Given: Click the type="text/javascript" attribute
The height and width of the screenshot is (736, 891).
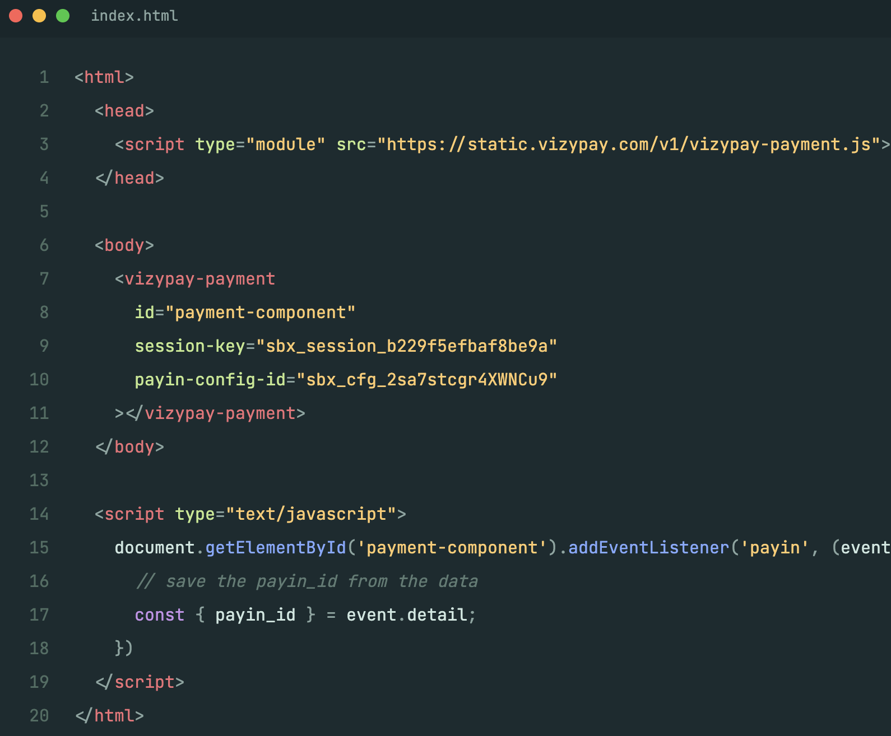Looking at the screenshot, I should coord(286,514).
